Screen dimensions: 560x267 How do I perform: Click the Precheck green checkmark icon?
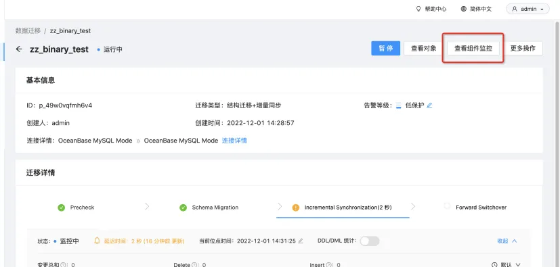(62, 208)
